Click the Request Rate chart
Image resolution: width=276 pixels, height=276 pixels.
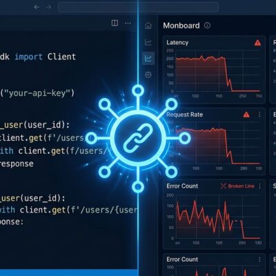(218, 143)
